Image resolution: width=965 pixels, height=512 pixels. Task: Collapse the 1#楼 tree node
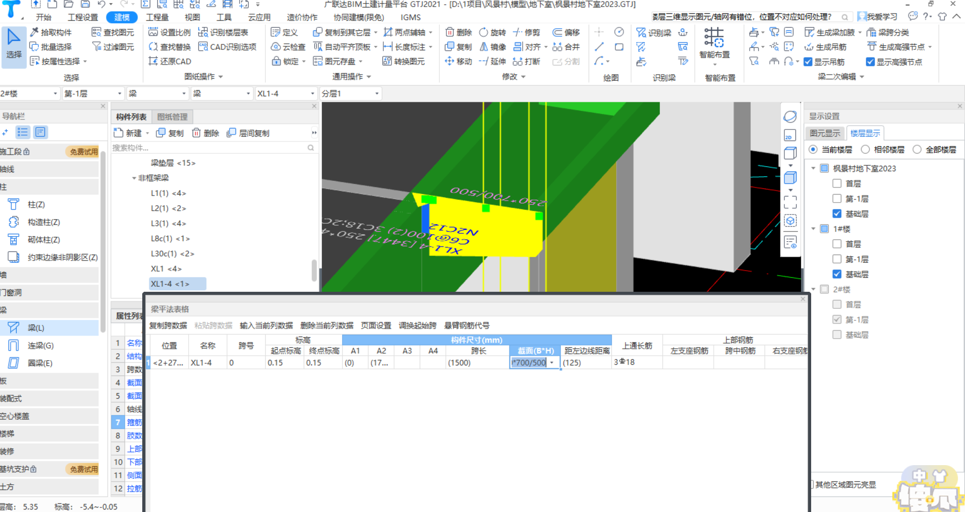(813, 229)
